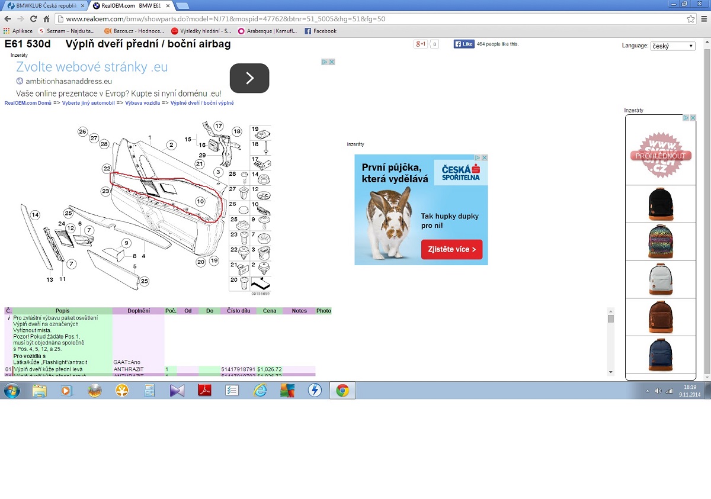Launch Windows Media Player from the taskbar
711x499 pixels.
[66, 391]
